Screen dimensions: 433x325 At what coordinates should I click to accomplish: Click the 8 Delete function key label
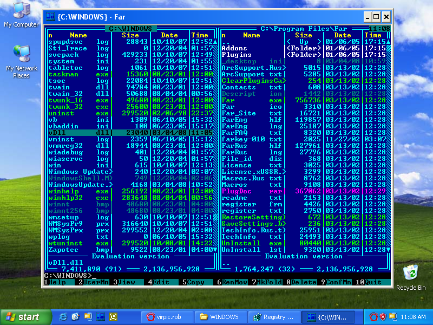pos(301,282)
